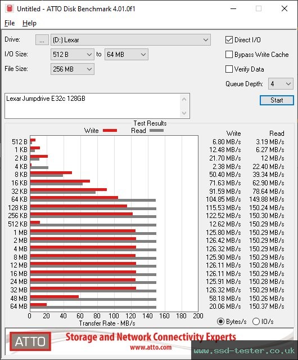Viewport: 298px width, 360px height.
Task: Close the ATTO Disk Benchmark window
Action: point(285,8)
